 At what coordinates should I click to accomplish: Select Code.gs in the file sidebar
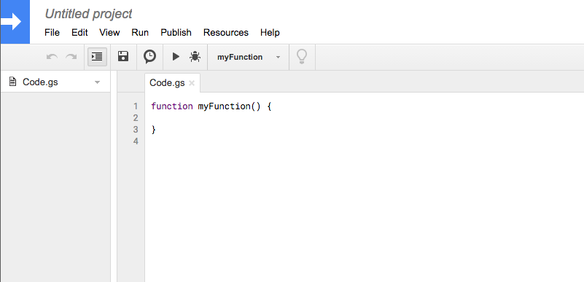[55, 82]
